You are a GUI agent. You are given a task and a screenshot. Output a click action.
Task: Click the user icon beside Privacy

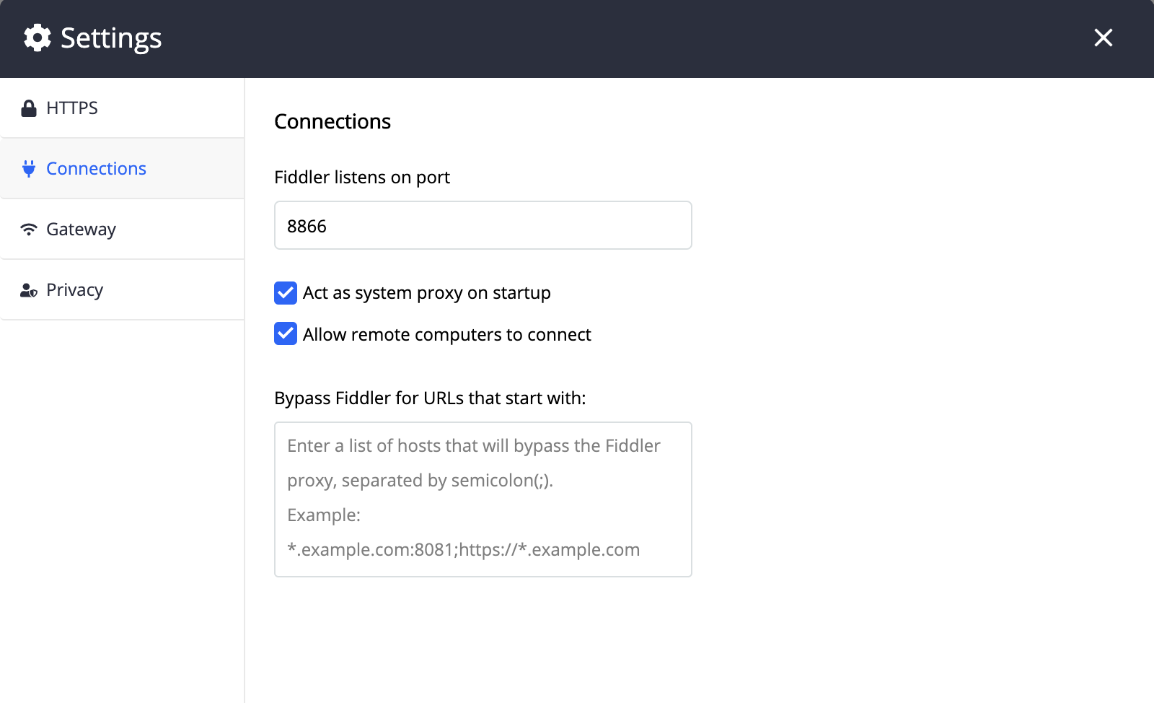[x=28, y=289]
